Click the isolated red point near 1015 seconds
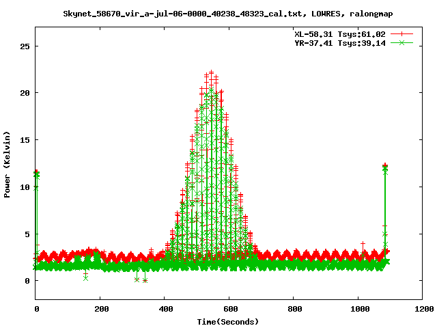The height and width of the screenshot is (328, 437). (x=363, y=244)
